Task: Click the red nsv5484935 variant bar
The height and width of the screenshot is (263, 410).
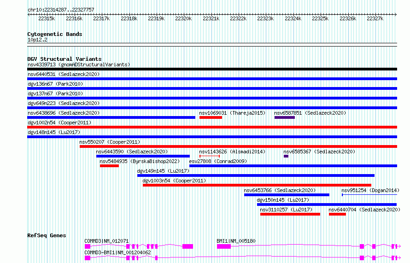Action: [109, 166]
